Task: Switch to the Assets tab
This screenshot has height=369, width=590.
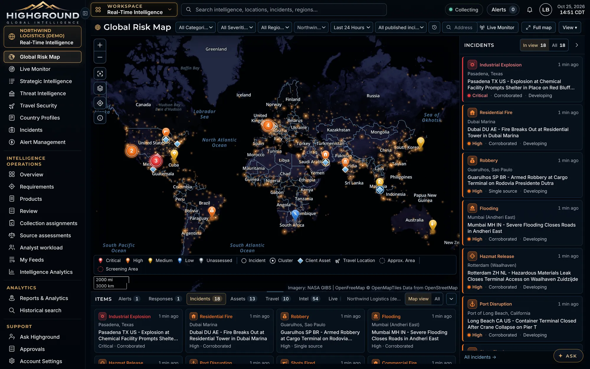Action: coord(243,299)
